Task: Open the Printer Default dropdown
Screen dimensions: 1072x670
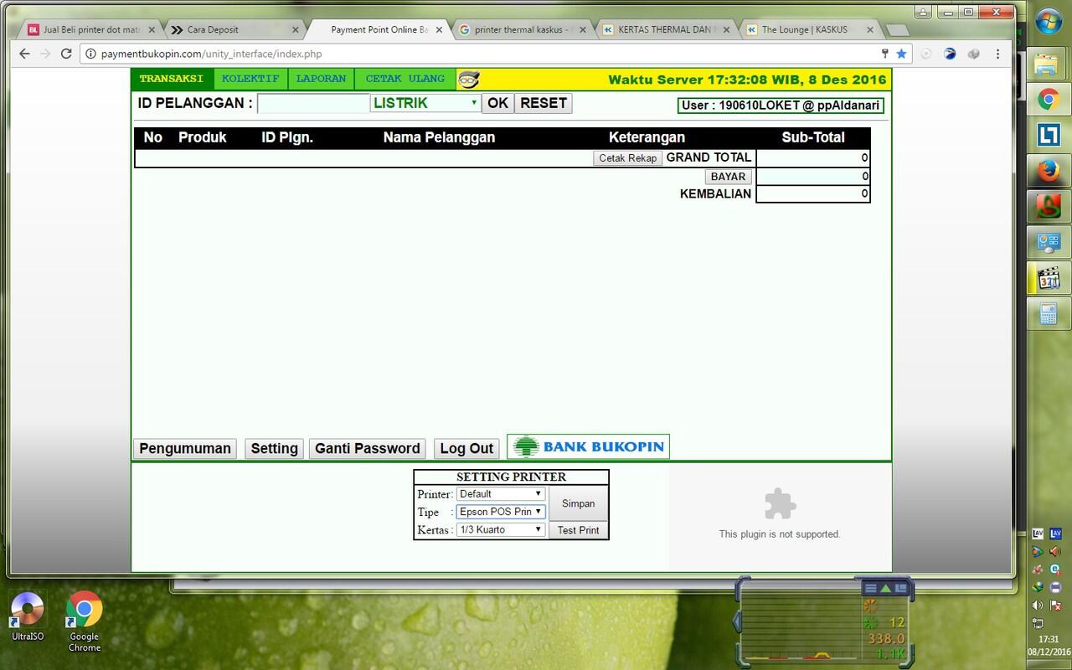Action: tap(501, 494)
